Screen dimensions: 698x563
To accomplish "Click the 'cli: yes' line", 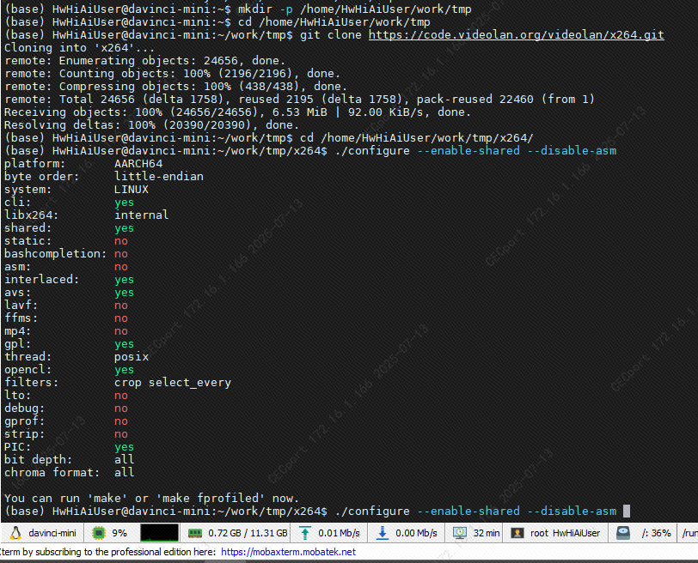I will point(69,203).
